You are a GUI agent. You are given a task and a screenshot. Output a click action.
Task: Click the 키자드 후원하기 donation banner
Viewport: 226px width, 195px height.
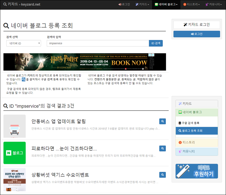tap(197, 171)
